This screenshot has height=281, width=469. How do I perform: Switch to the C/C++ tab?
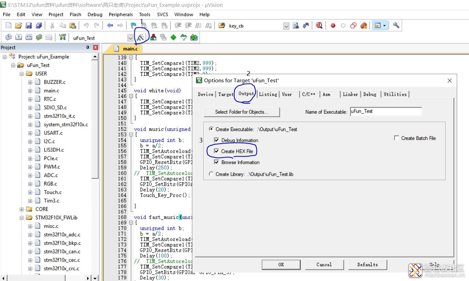[x=309, y=94]
